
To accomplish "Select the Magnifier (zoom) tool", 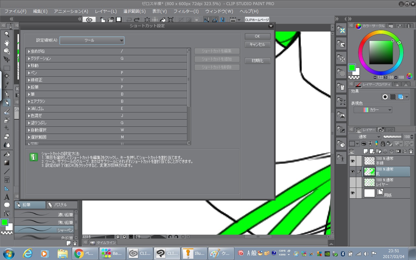I will coord(7,34).
